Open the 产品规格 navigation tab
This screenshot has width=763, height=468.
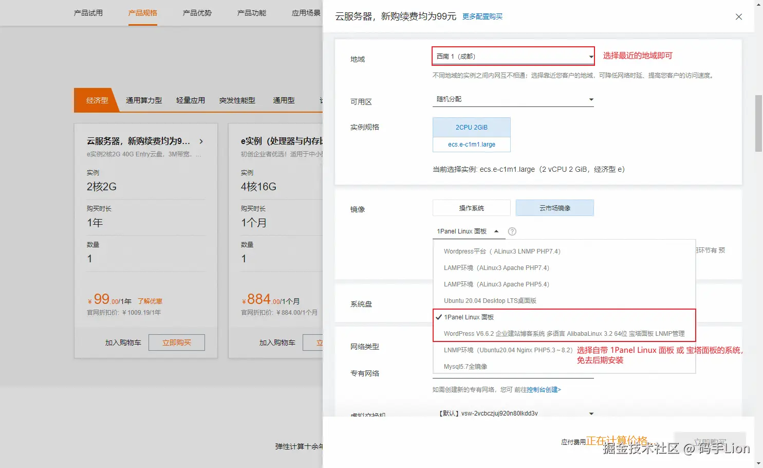(143, 13)
